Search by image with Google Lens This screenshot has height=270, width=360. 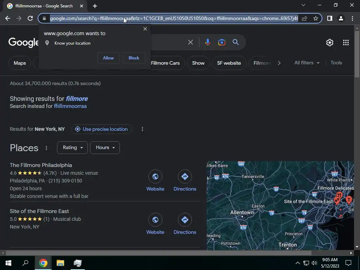[x=222, y=42]
